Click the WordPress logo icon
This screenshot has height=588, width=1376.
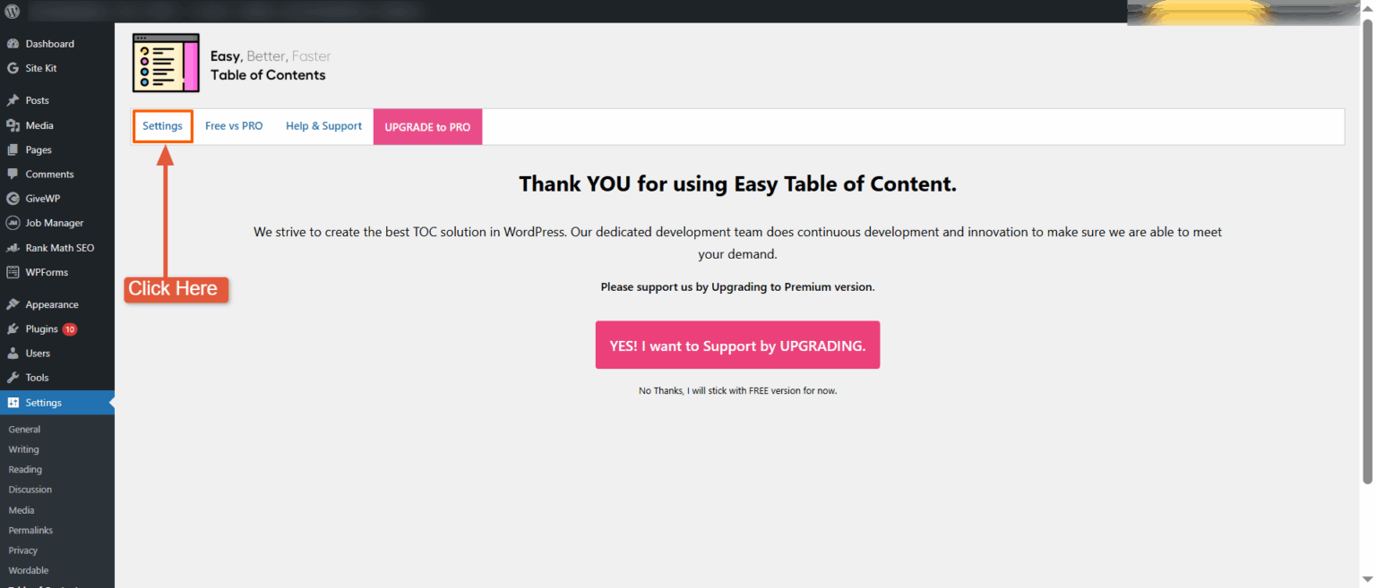(x=13, y=12)
